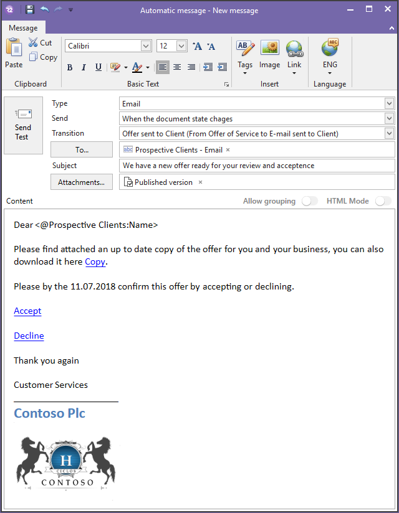The height and width of the screenshot is (513, 399).
Task: Remove Prospective Clients - Email recipient
Action: 228,150
